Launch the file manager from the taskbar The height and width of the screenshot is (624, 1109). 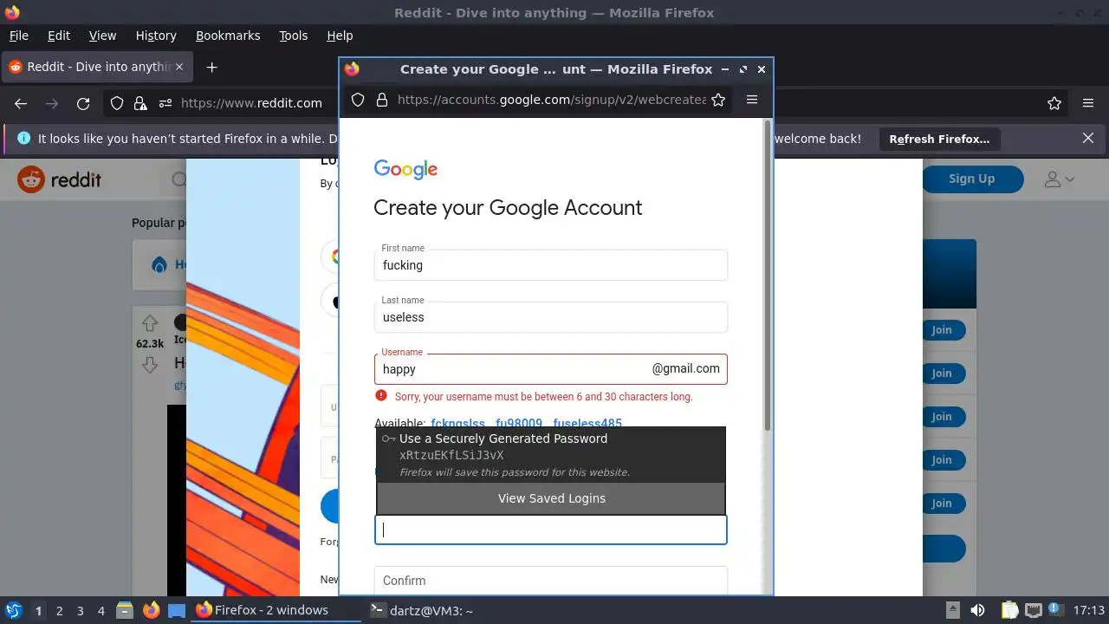(124, 610)
